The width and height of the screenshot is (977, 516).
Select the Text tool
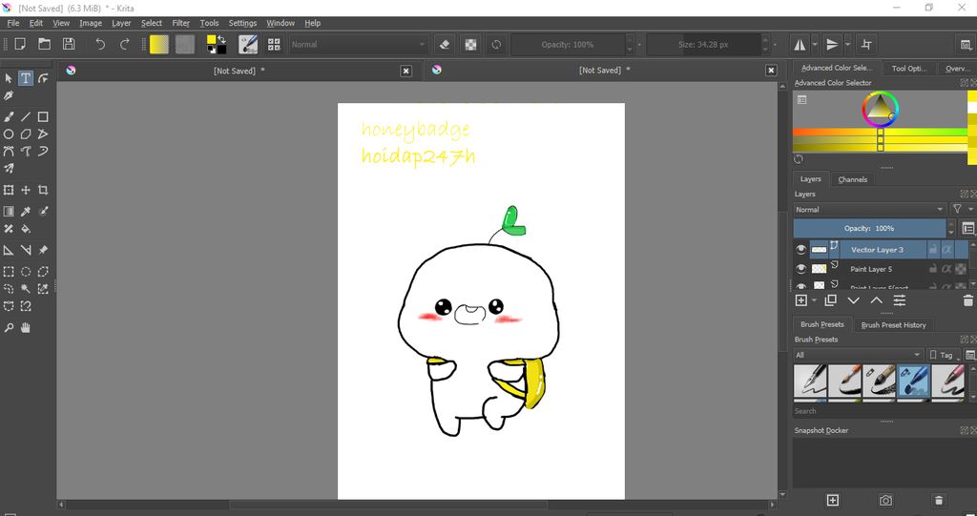26,78
